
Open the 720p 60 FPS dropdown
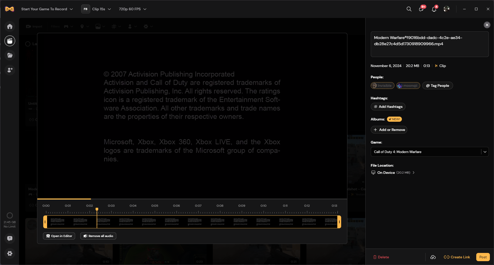pyautogui.click(x=133, y=9)
